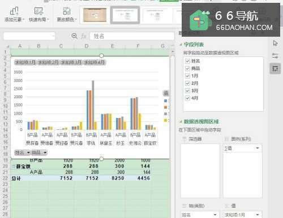Uncheck the 姓名 field checkbox
Screen dimensions: 283x218
point(187,61)
